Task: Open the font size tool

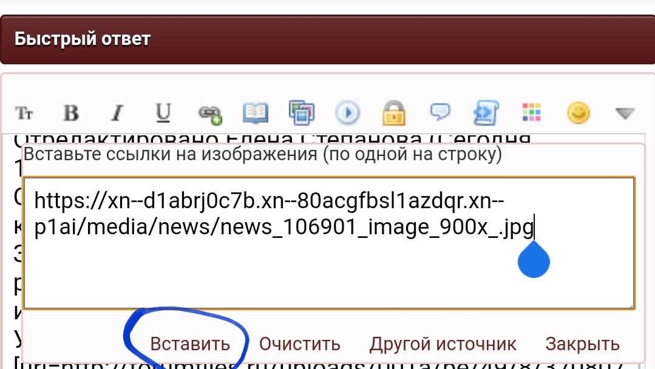Action: tap(24, 113)
